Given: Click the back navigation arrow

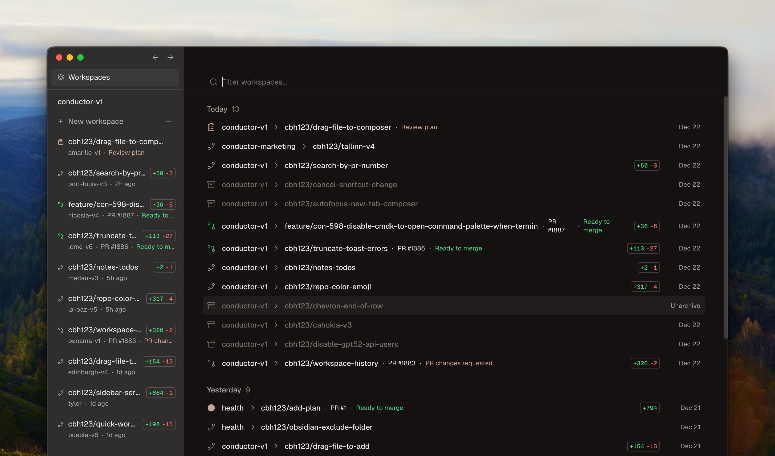Looking at the screenshot, I should tap(155, 57).
